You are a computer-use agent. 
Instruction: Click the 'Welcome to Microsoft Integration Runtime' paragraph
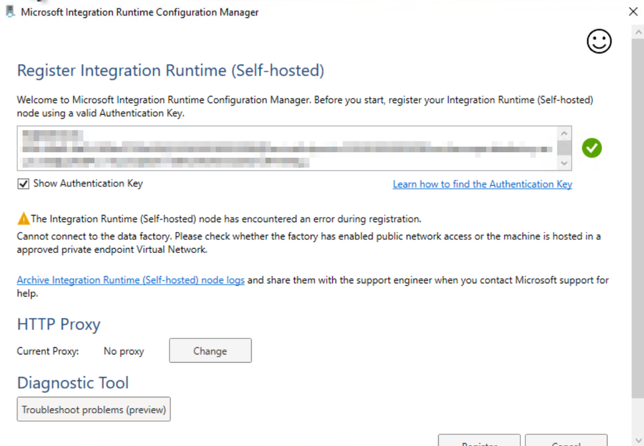305,106
